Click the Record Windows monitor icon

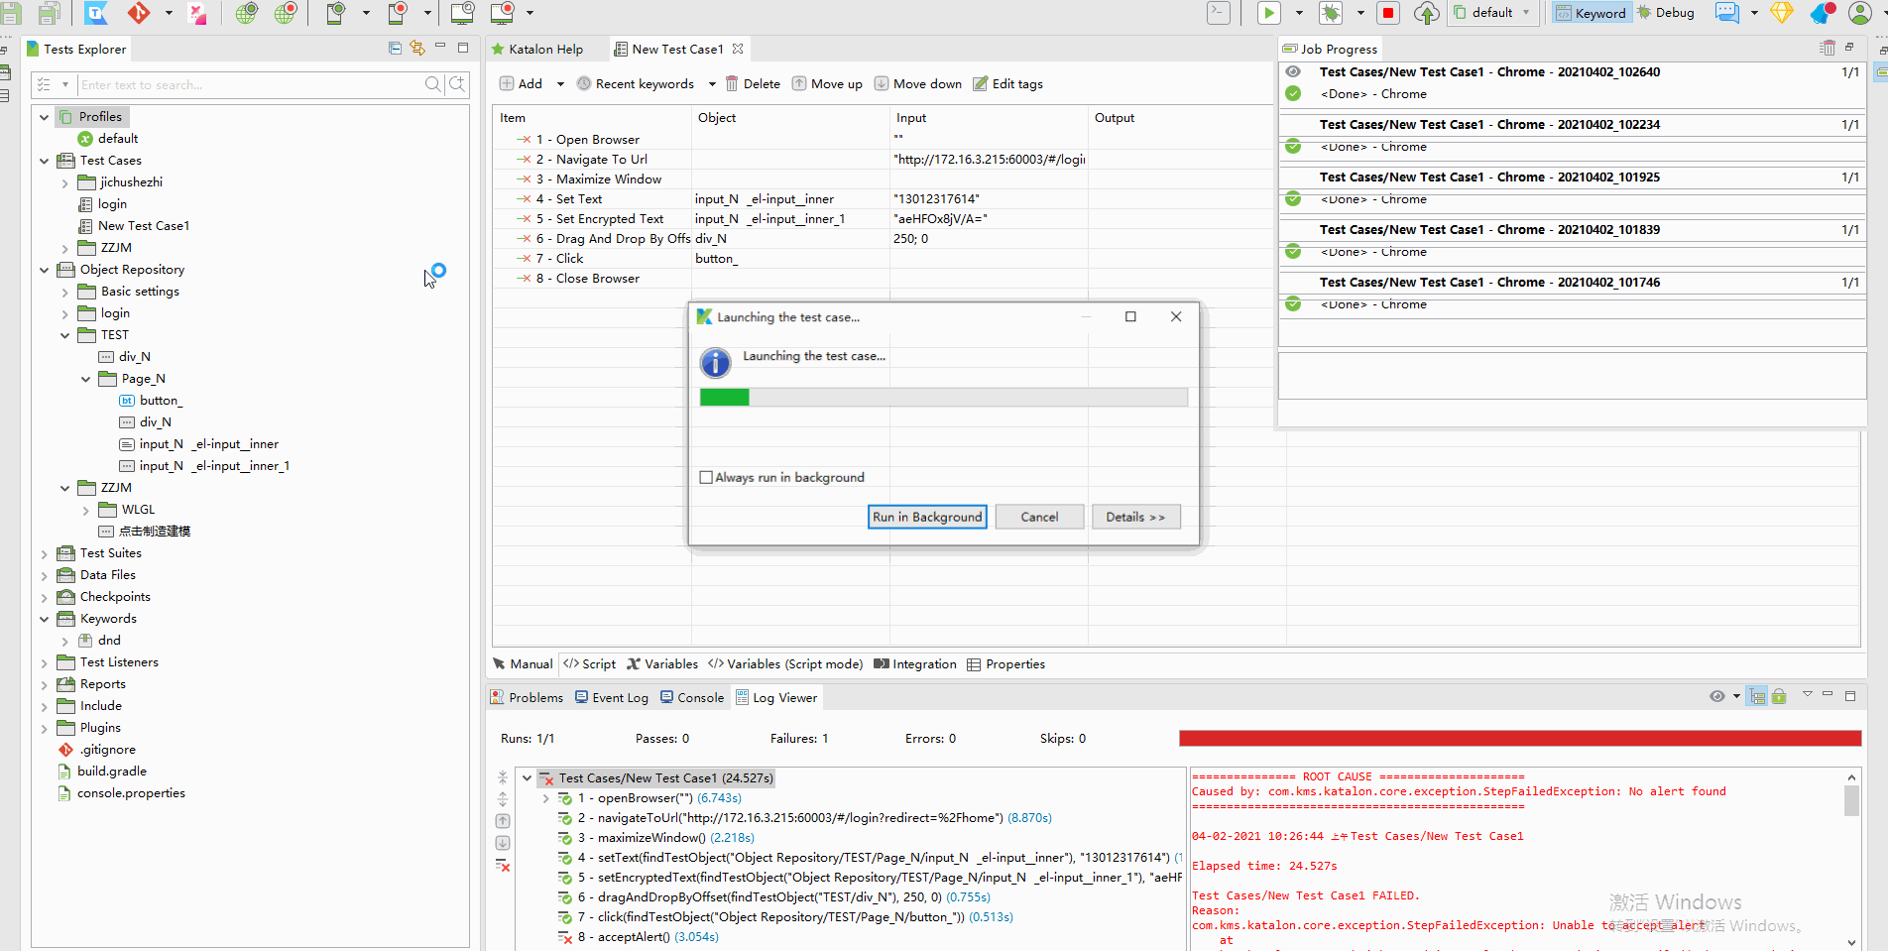pos(503,13)
